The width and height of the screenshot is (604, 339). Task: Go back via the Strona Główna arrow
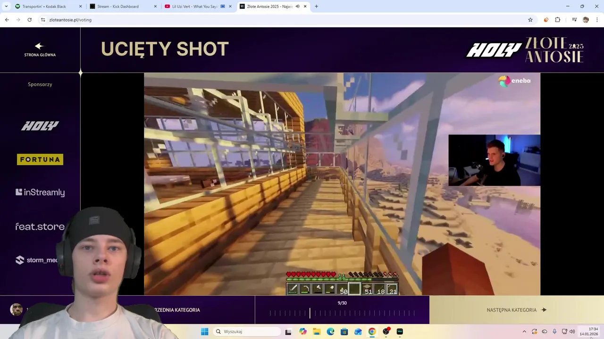(x=40, y=49)
